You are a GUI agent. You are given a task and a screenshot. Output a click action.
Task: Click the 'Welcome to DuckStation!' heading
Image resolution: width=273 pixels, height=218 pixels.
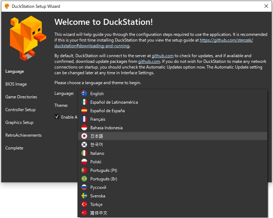(103, 22)
